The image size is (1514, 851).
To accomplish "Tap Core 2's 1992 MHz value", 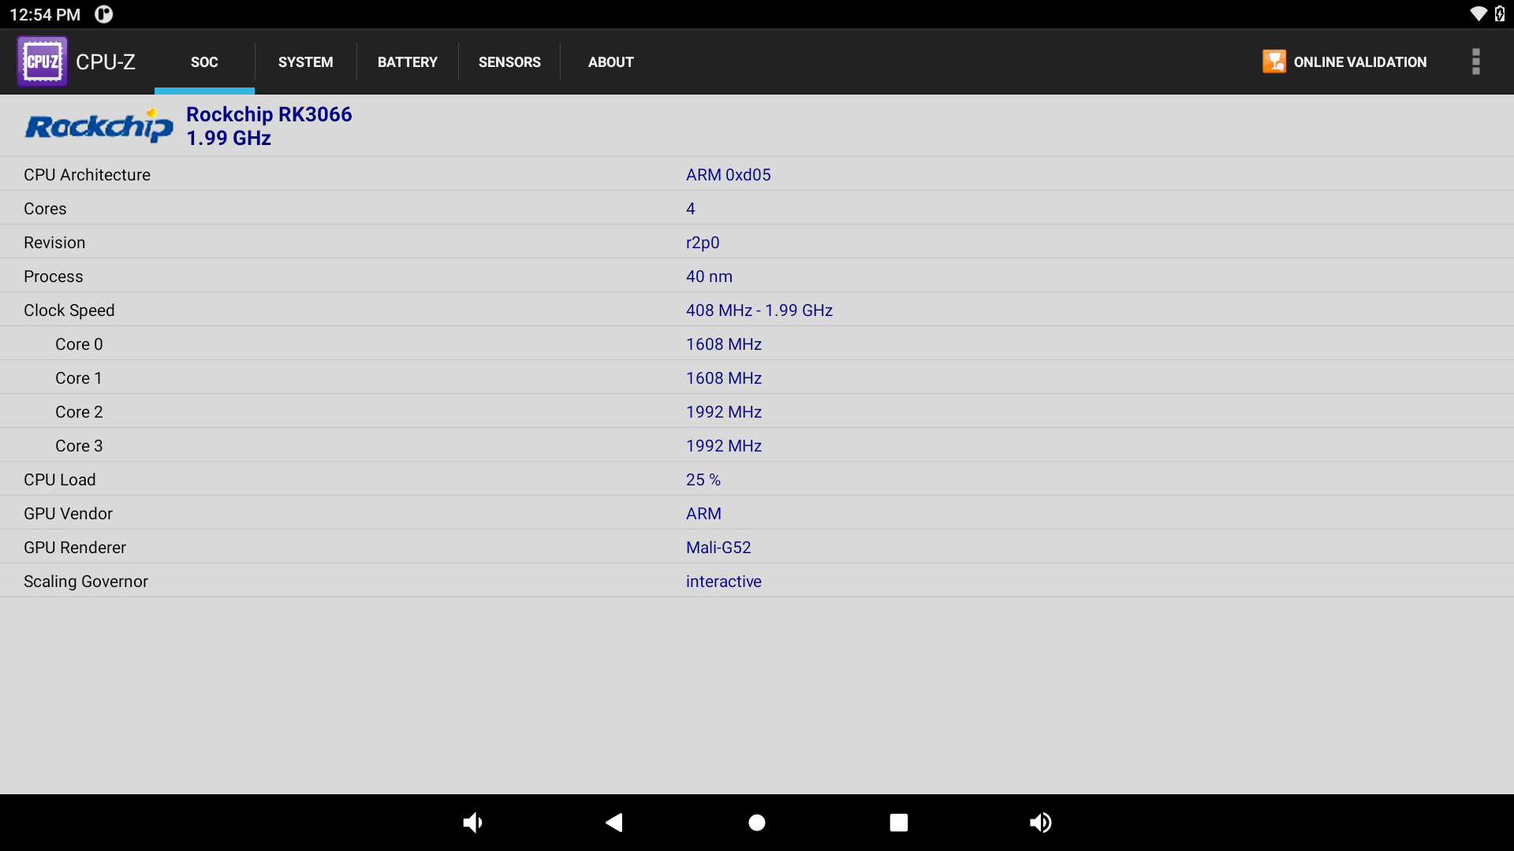I will pos(724,412).
